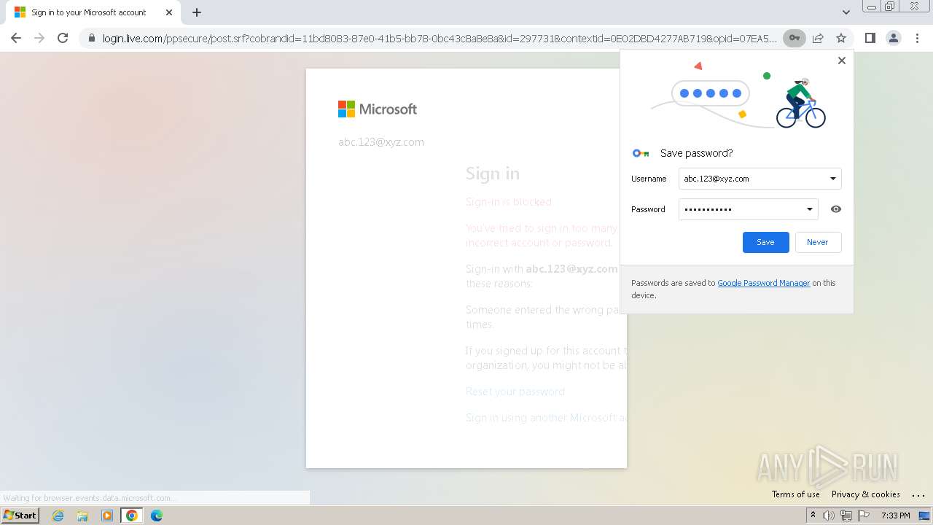This screenshot has width=933, height=525.
Task: Expand the Username dropdown arrow
Action: [x=833, y=179]
